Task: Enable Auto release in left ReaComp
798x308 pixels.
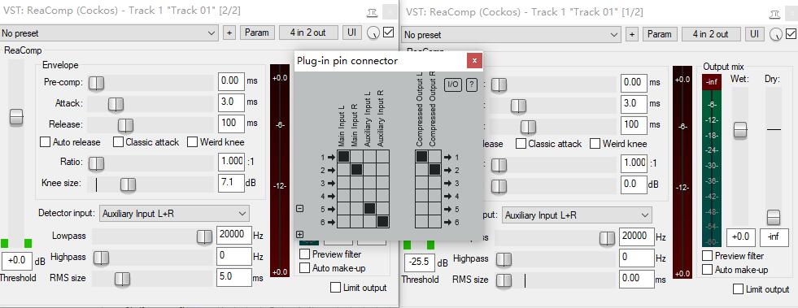Action: point(70,142)
